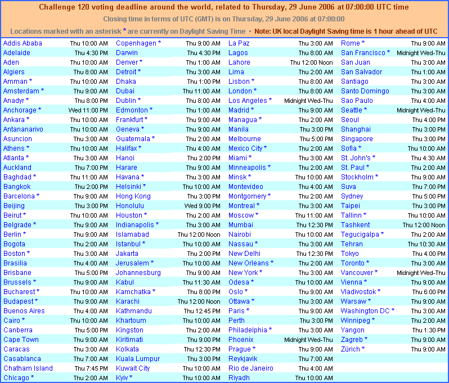Open the Darwin link

click(x=127, y=53)
